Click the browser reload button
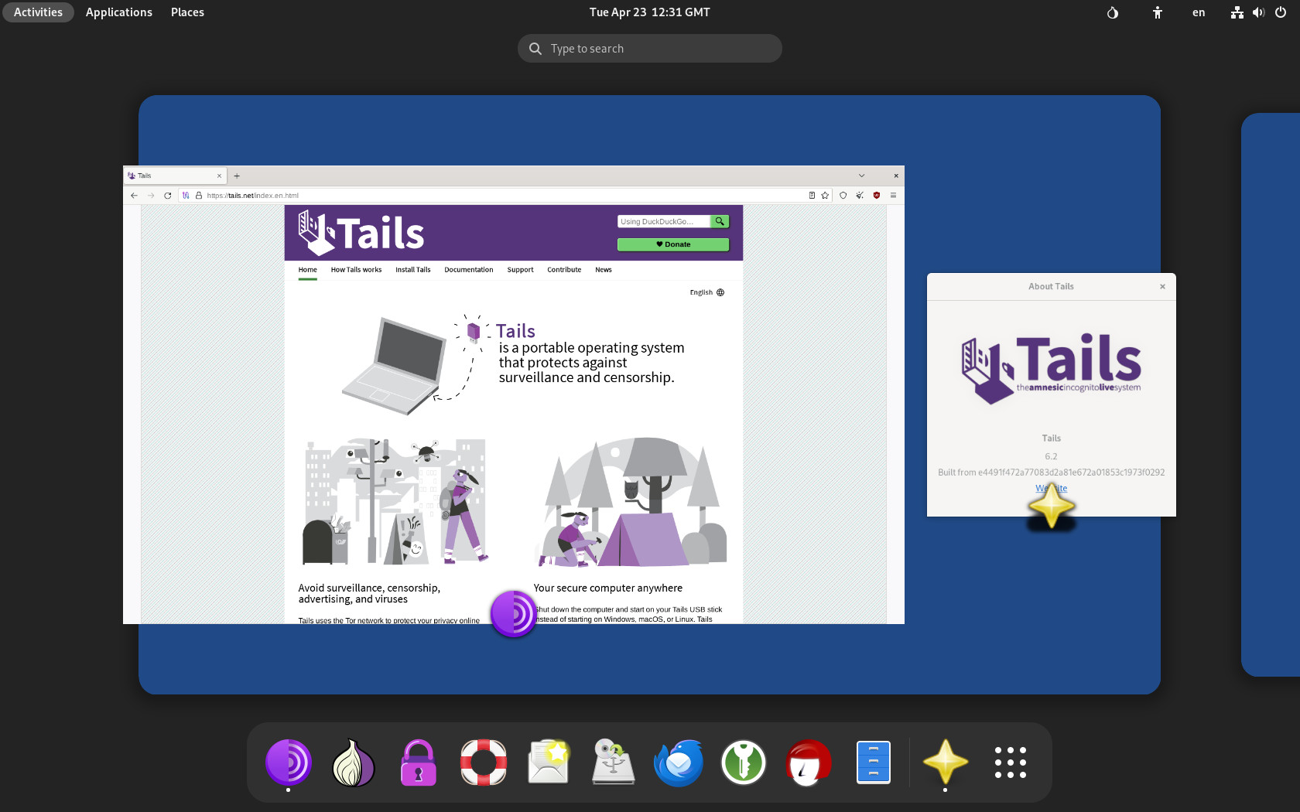This screenshot has width=1300, height=812. [x=168, y=196]
